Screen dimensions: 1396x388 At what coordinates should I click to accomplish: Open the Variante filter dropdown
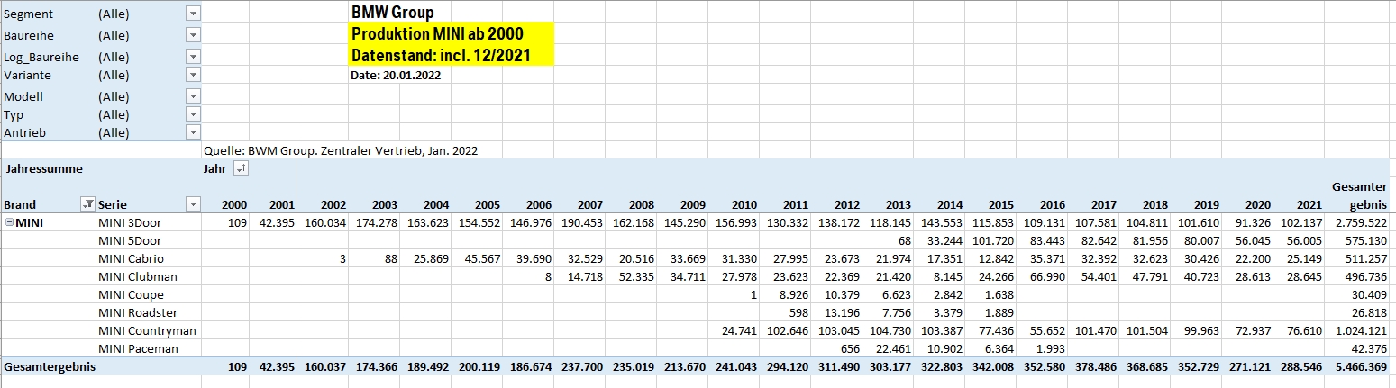192,75
